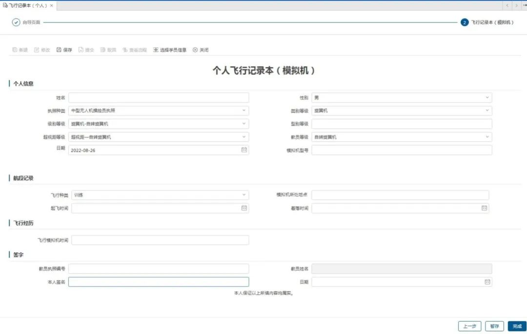Screen dimensions: 527x334
Task: Open the 性别 dropdown showing 男
Action: 486,97
